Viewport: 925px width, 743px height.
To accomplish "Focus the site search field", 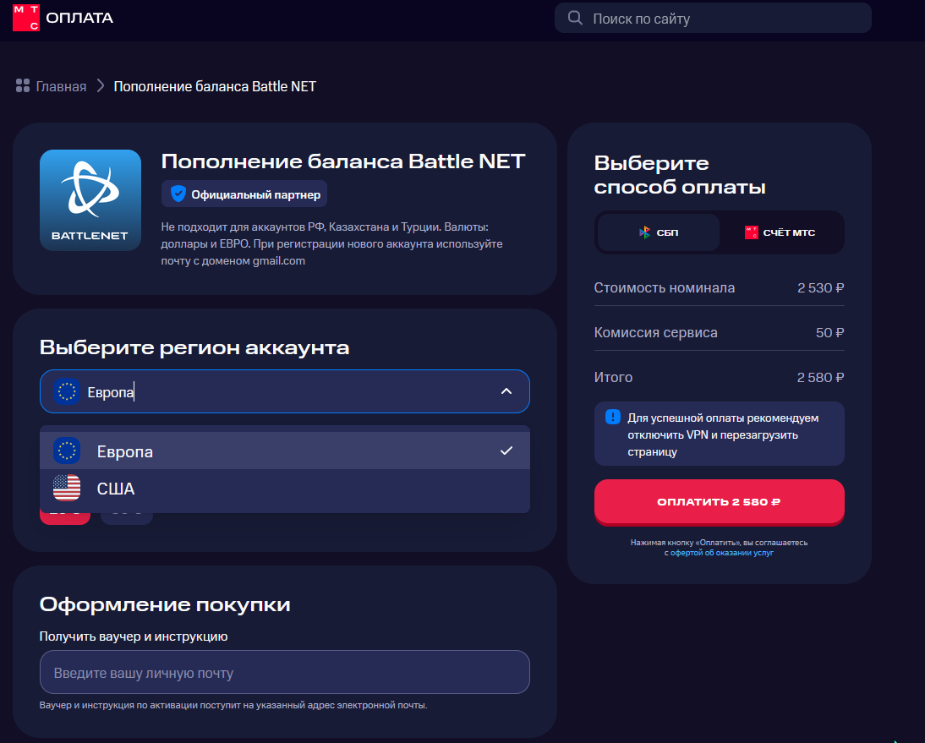I will [x=713, y=19].
